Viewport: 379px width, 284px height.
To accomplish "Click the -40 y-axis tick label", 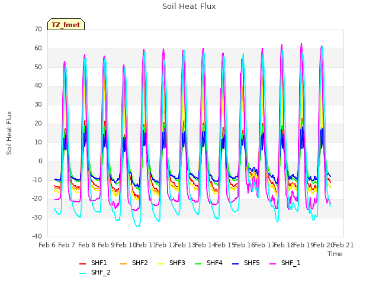I will click(37, 236).
